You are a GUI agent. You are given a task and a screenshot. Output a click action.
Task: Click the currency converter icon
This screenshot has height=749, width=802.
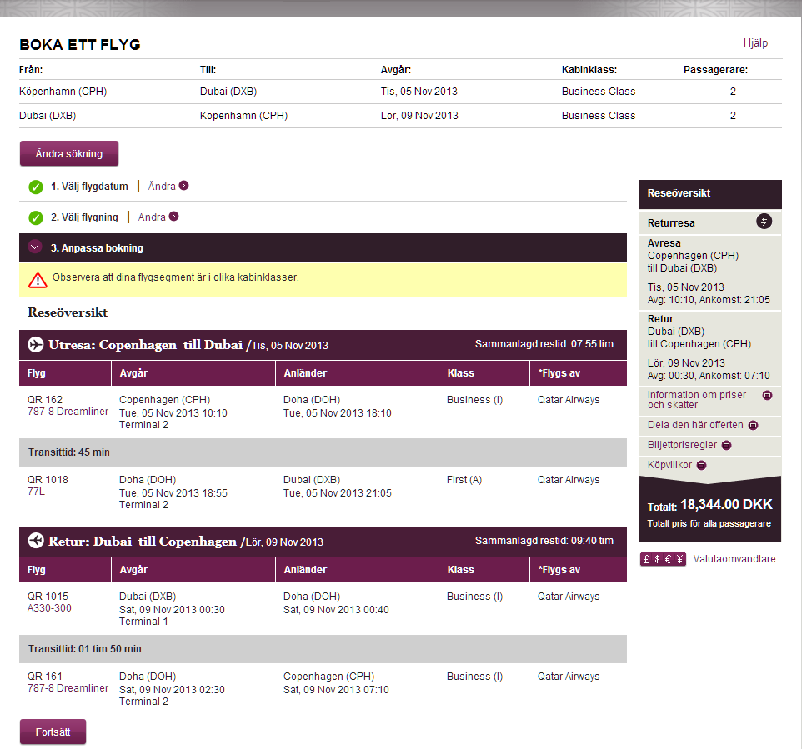coord(663,559)
